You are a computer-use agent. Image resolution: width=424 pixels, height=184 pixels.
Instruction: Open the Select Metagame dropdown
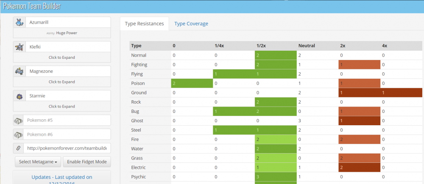click(x=38, y=162)
